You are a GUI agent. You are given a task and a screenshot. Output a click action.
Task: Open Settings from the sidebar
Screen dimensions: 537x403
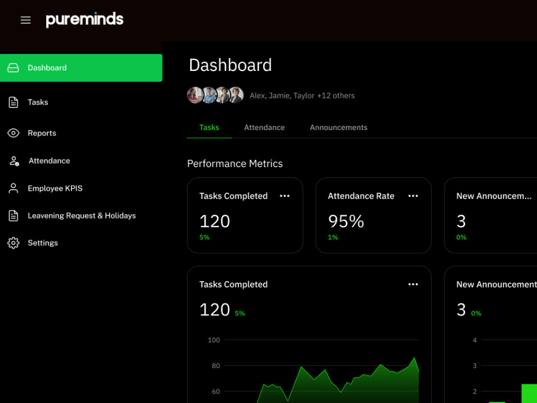43,243
